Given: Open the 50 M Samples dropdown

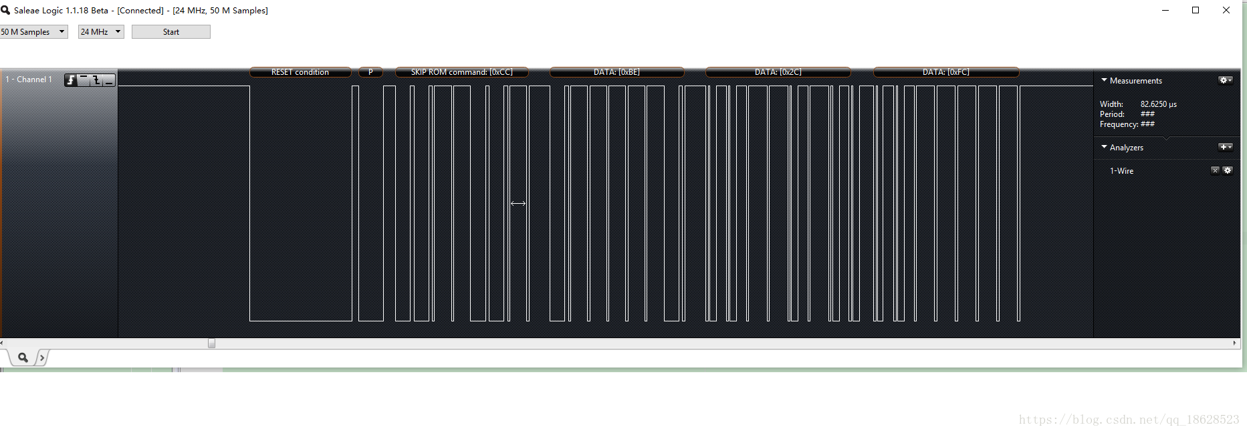Looking at the screenshot, I should (x=33, y=31).
